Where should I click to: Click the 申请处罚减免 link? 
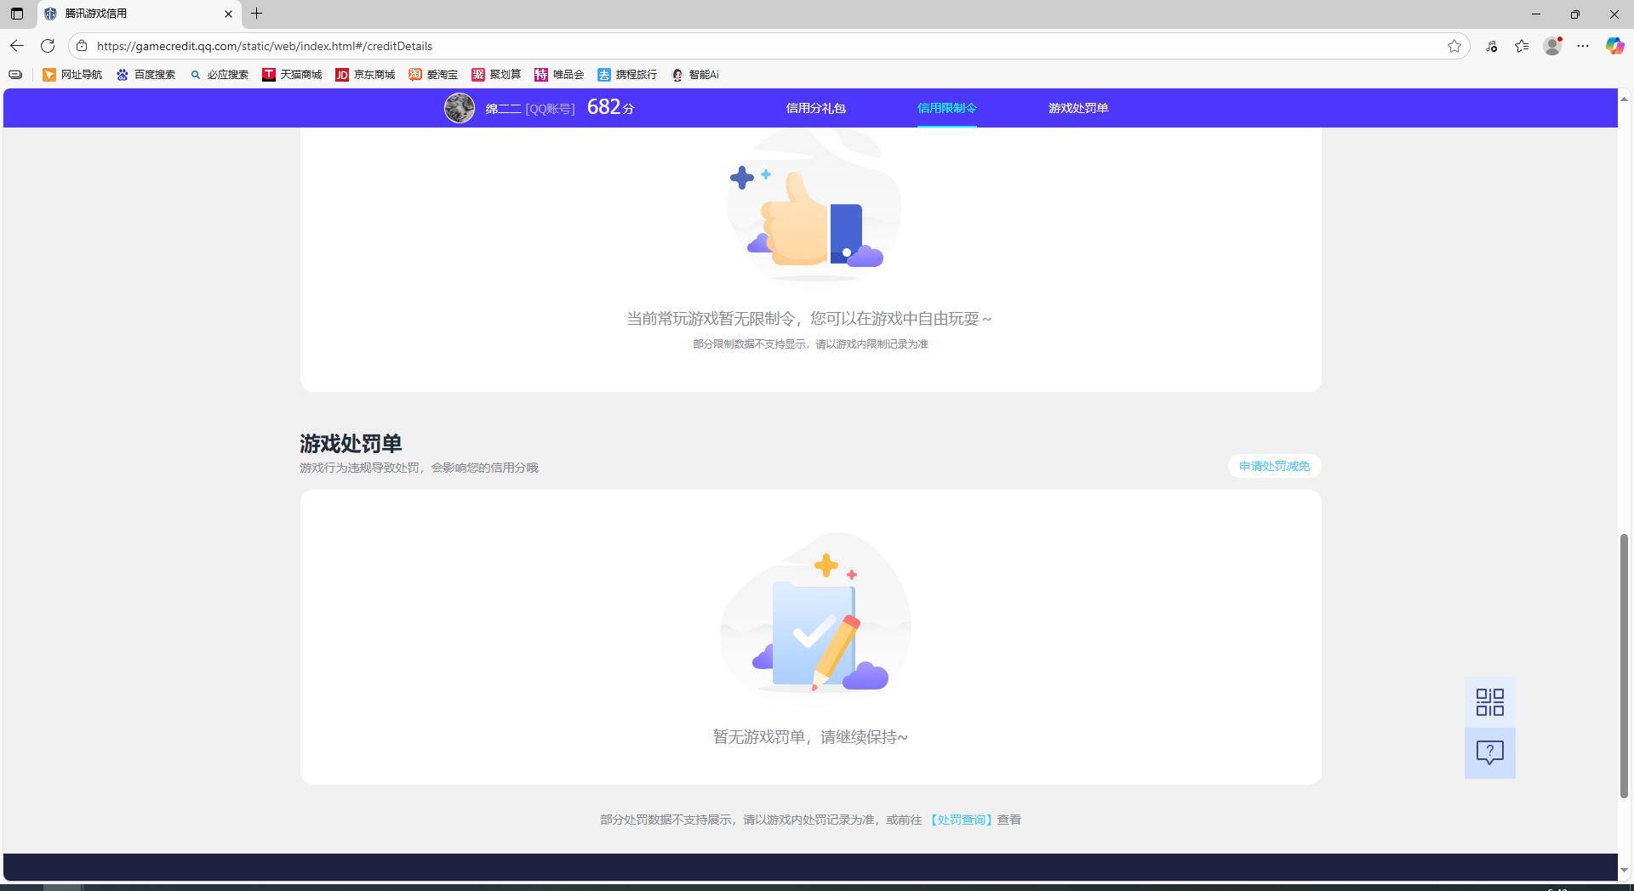pyautogui.click(x=1273, y=466)
